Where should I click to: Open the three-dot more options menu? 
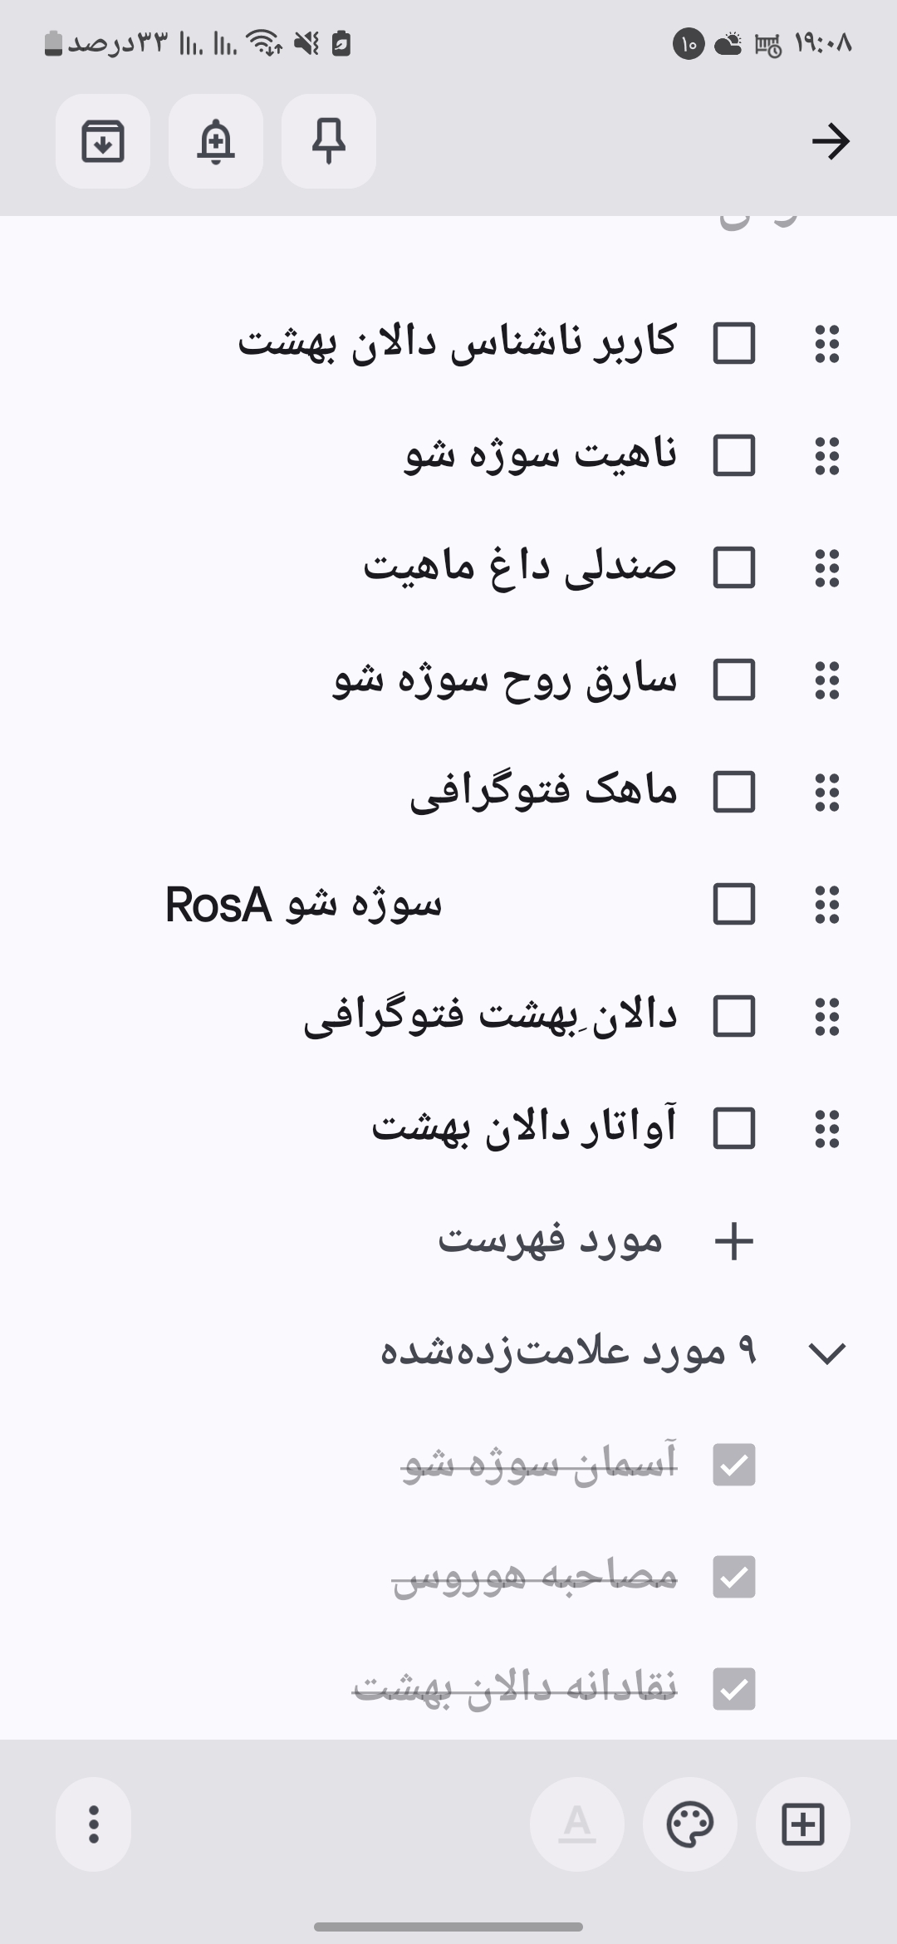click(x=94, y=1824)
